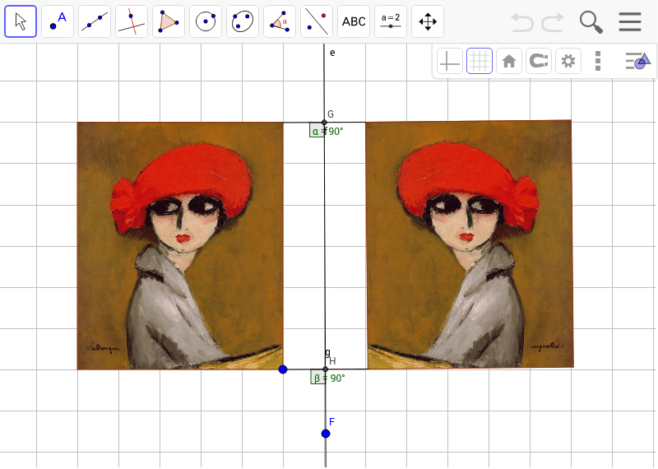Select the Ellipse conic tool
The image size is (658, 469).
pyautogui.click(x=243, y=21)
